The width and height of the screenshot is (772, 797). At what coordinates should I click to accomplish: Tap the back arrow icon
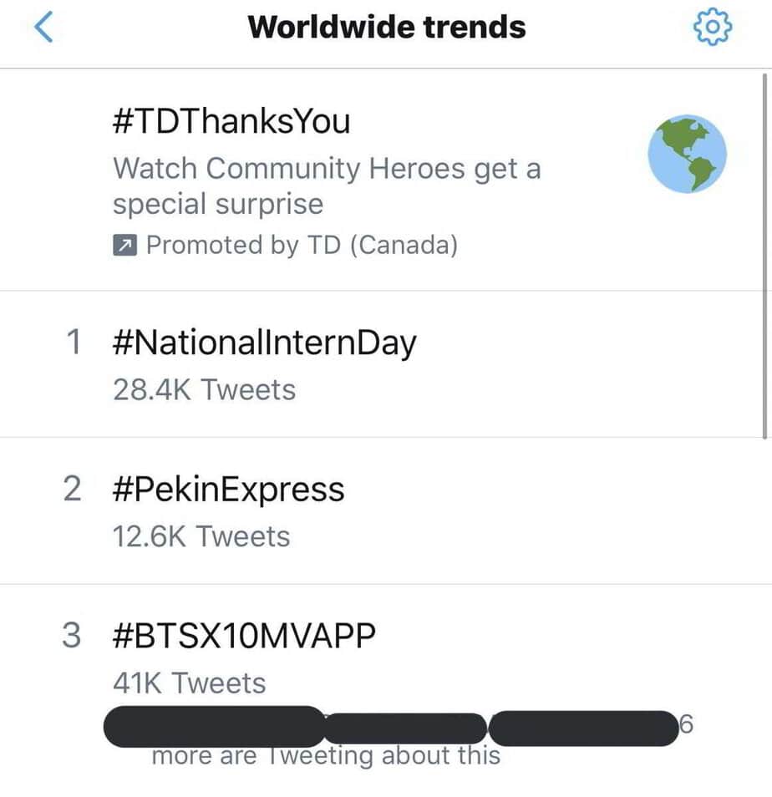coord(44,28)
